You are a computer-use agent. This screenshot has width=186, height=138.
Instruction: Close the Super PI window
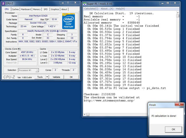coord(175,3)
